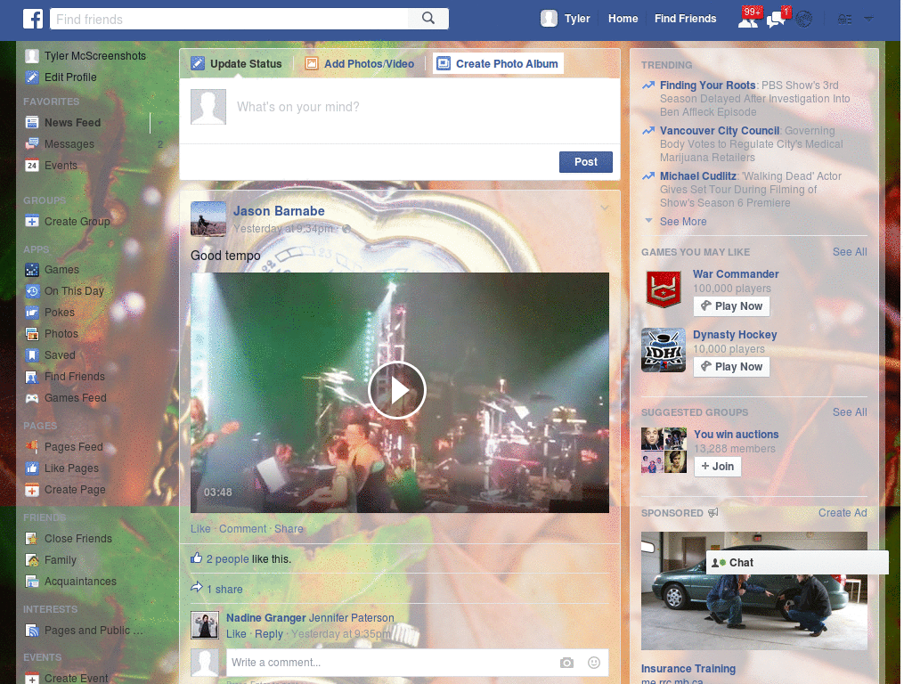This screenshot has width=912, height=684.
Task: Click the Close Friends star icon
Action: pos(32,539)
